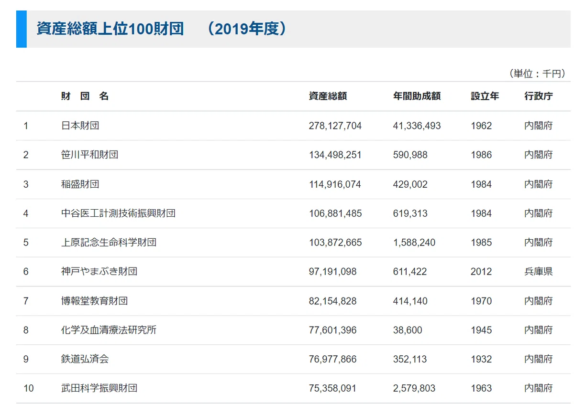The image size is (574, 404).
Task: Click the 行政庁 column header
Action: (538, 96)
